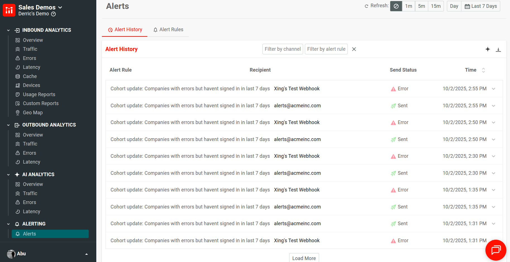Collapse the Inbound Analytics section
510x262 pixels.
[8, 30]
